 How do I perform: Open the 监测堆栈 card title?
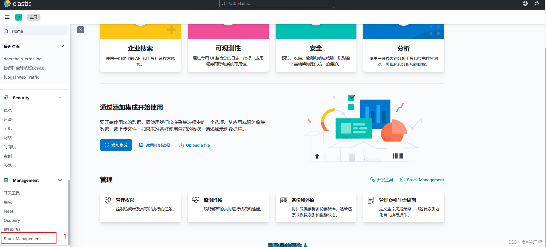coord(213,200)
